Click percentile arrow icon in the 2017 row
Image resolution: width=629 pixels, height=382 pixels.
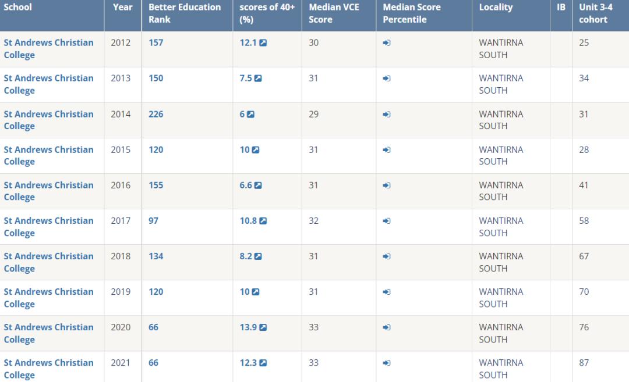pos(387,221)
